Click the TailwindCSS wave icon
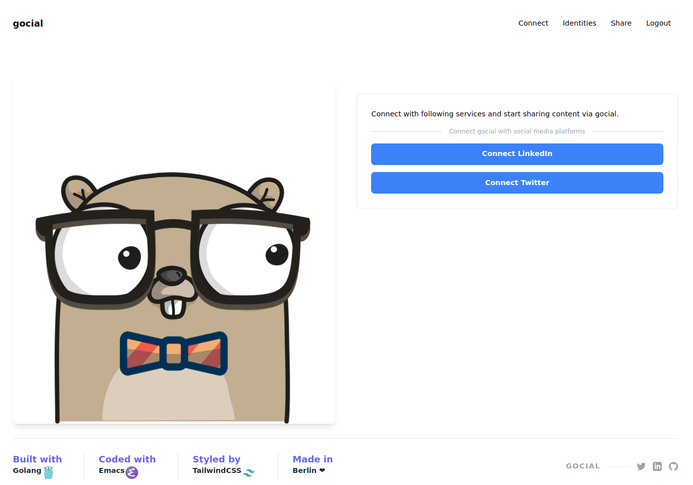The height and width of the screenshot is (485, 693). (x=249, y=472)
